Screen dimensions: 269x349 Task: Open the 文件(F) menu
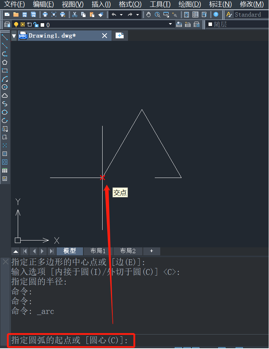coord(15,4)
